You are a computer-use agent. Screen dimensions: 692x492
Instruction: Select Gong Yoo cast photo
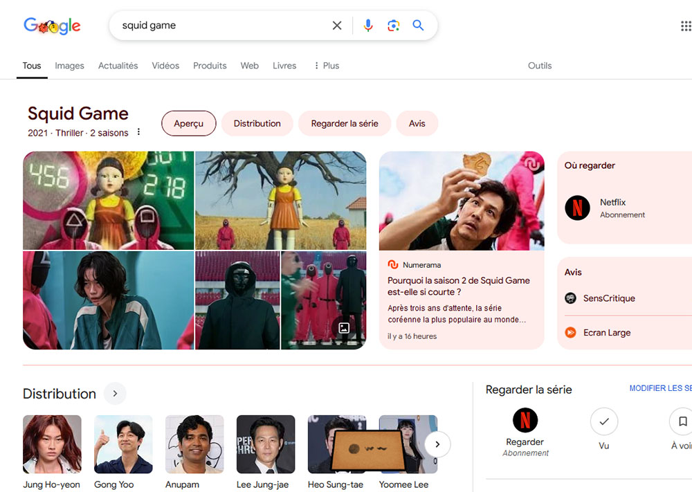click(123, 444)
